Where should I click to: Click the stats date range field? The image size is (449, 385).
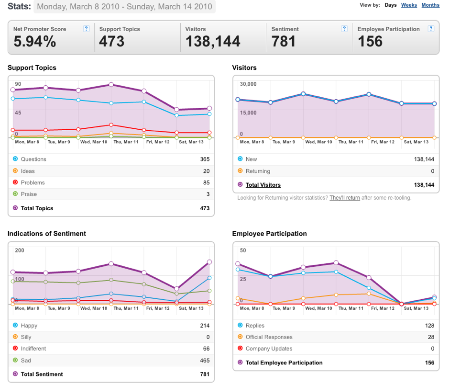pos(125,7)
